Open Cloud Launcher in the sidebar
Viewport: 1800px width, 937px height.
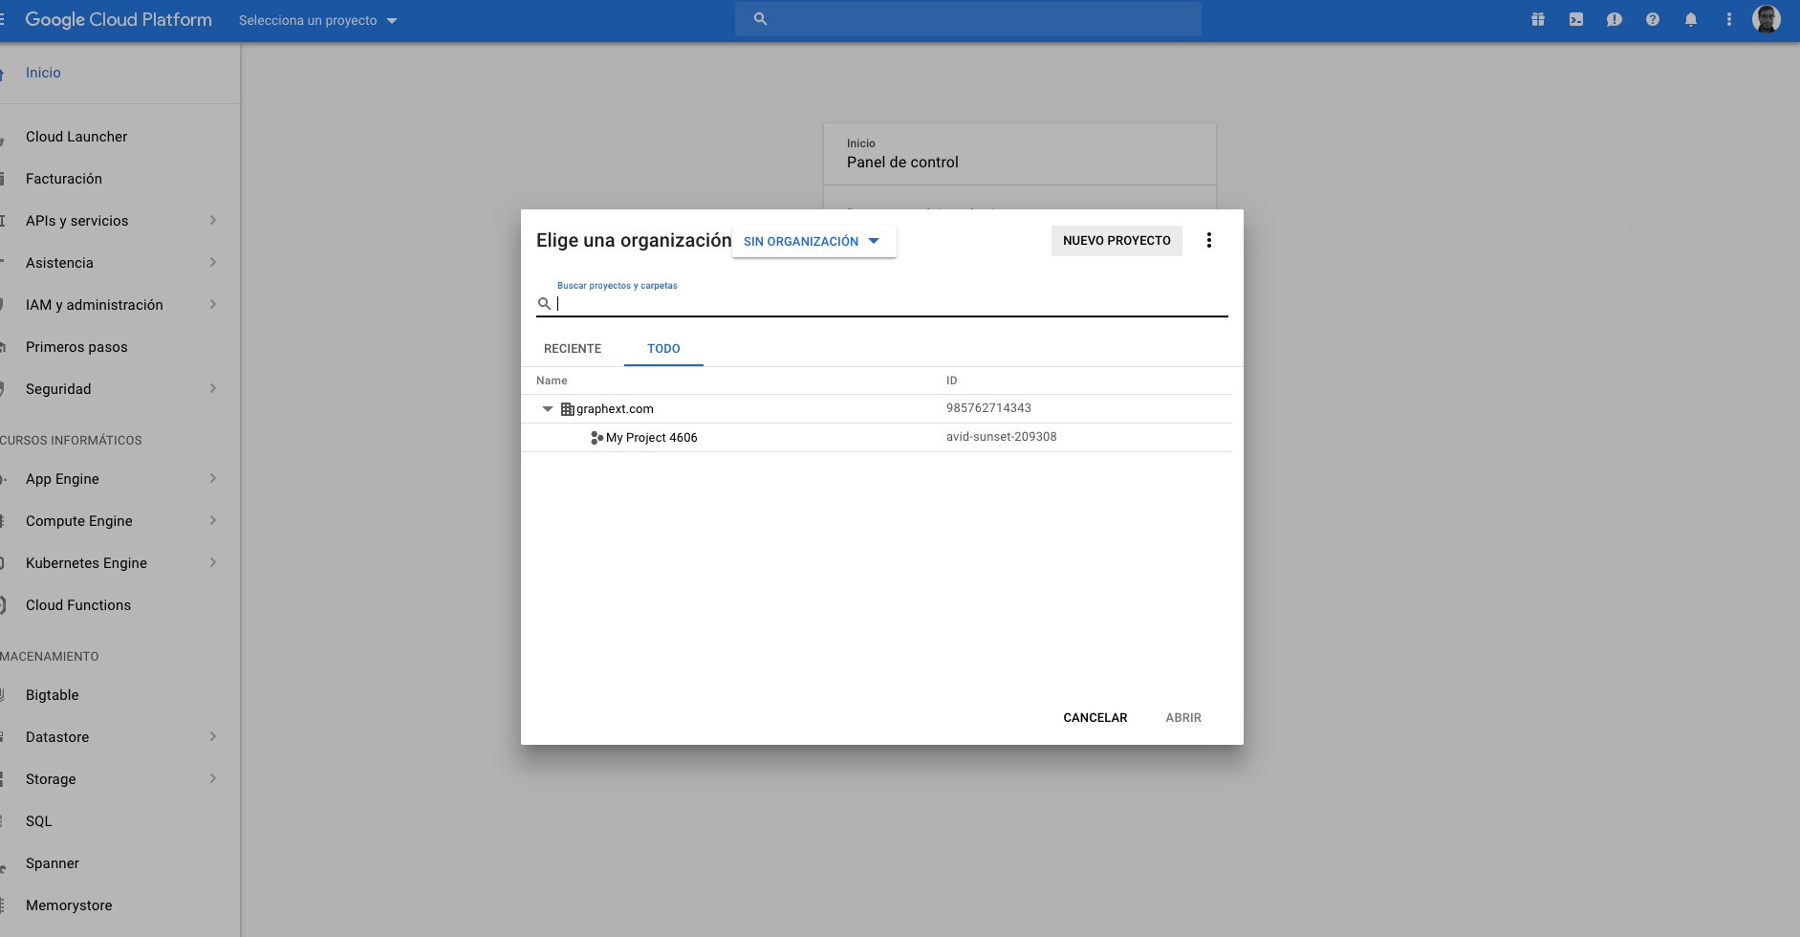pos(76,137)
